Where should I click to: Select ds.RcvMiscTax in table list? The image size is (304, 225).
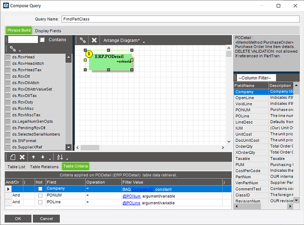point(26,115)
